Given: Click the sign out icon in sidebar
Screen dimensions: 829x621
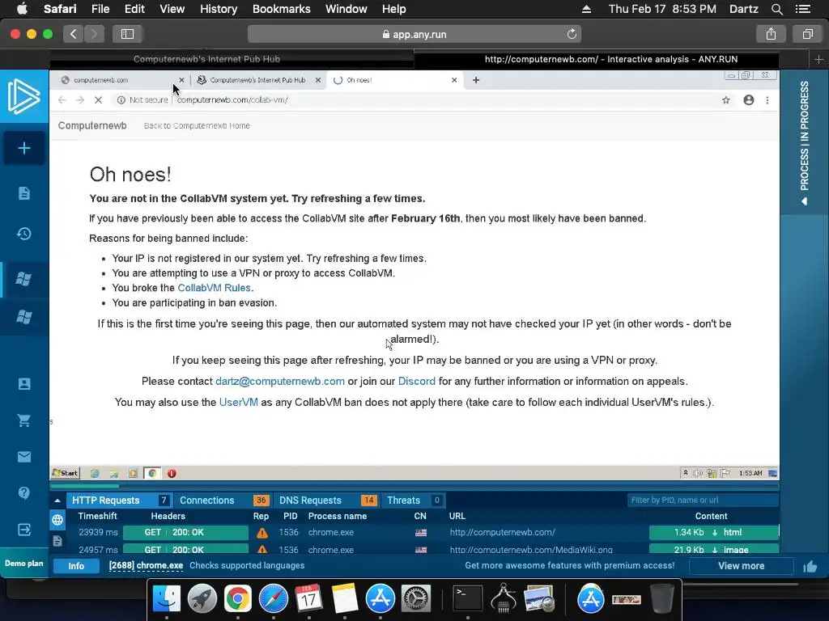Looking at the screenshot, I should click(x=24, y=530).
